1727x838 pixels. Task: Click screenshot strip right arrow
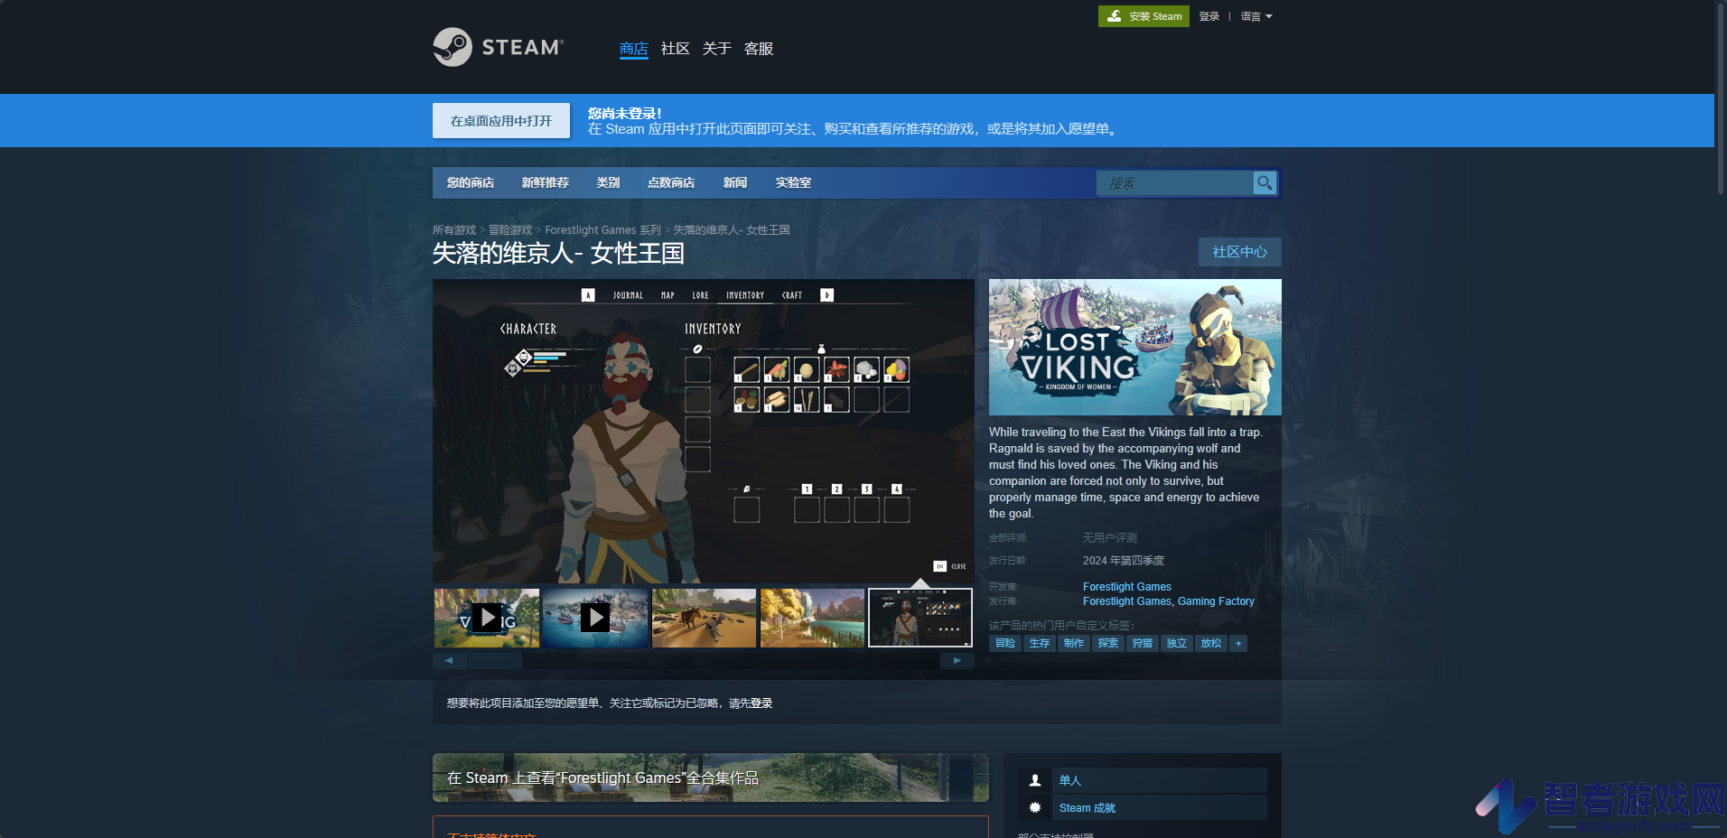pyautogui.click(x=957, y=661)
